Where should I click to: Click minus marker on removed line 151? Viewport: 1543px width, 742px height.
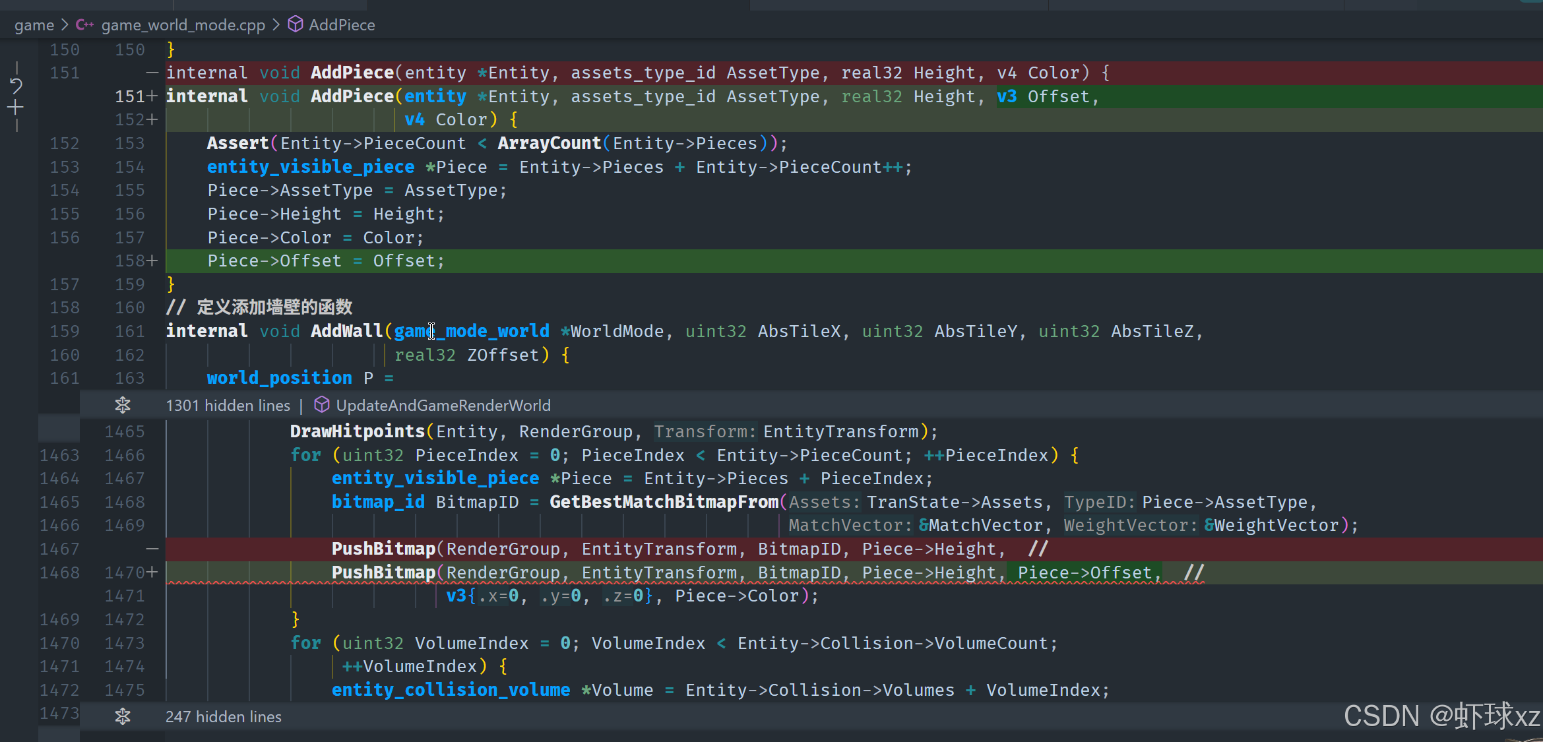click(x=152, y=73)
